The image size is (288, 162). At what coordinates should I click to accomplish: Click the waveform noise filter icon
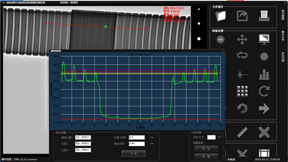[242, 74]
